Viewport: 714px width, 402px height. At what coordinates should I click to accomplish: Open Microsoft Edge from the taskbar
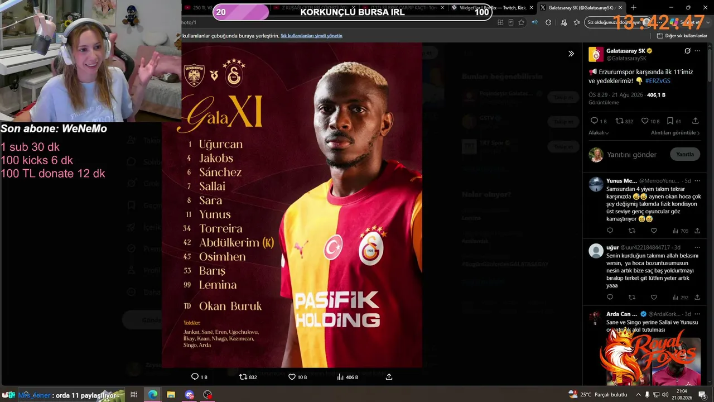(152, 395)
